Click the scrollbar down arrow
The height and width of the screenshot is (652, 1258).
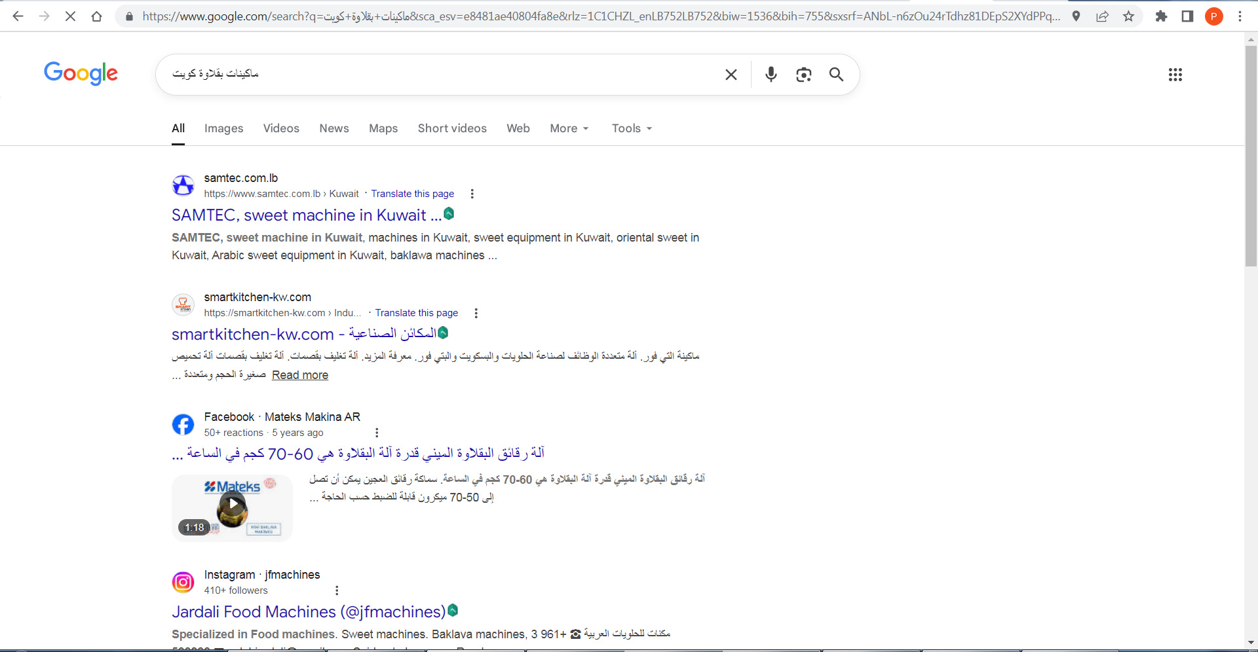tap(1251, 643)
